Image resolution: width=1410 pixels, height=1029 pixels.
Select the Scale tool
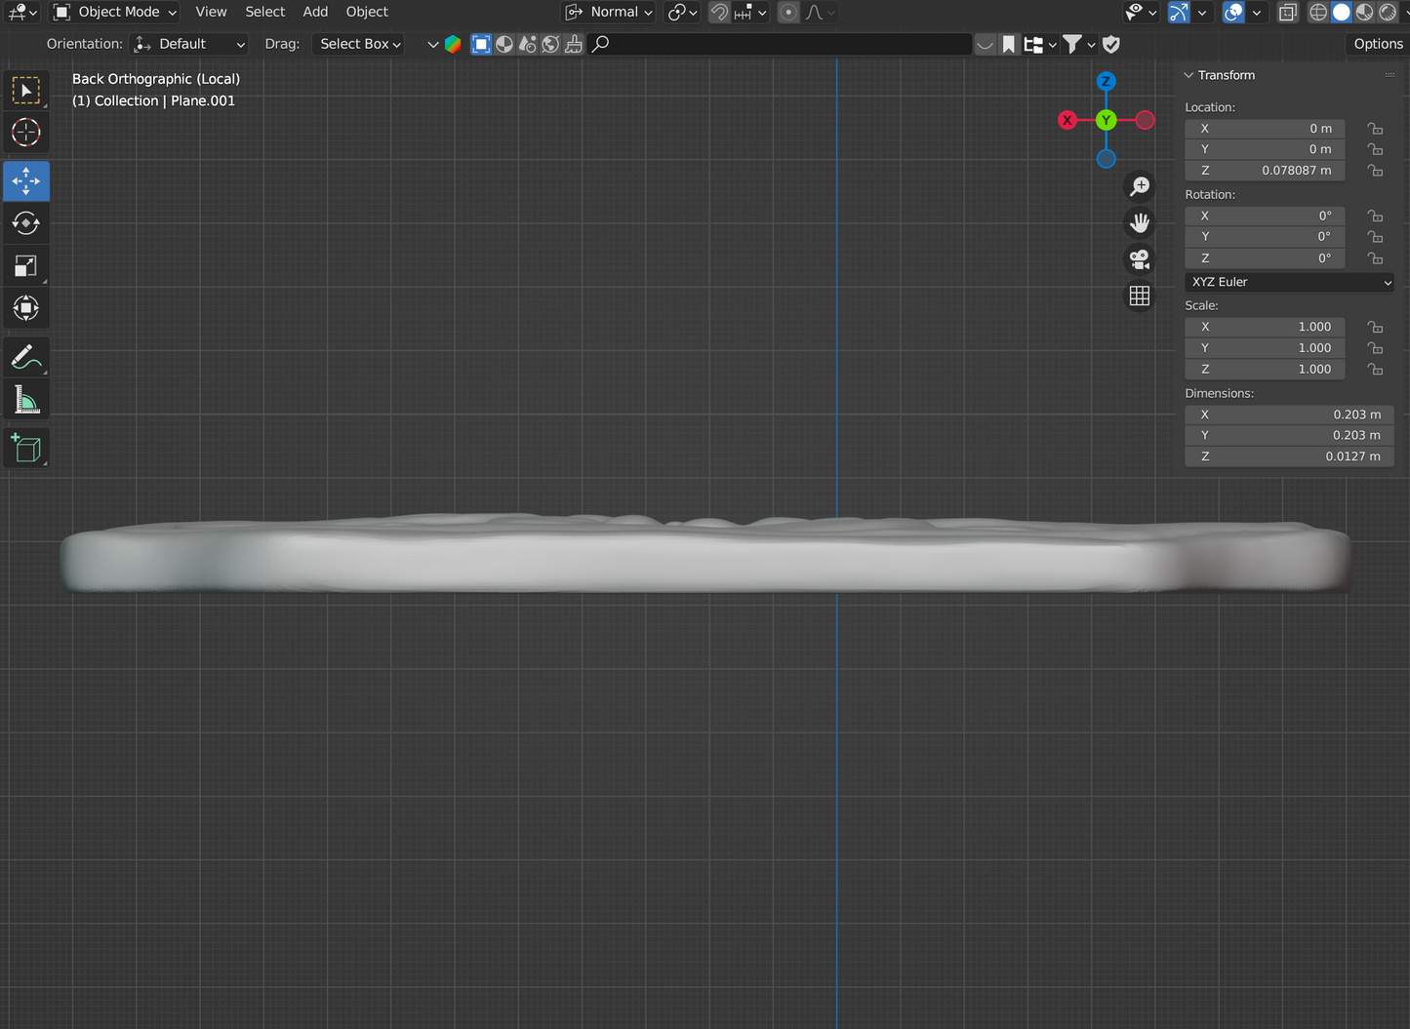tap(26, 266)
